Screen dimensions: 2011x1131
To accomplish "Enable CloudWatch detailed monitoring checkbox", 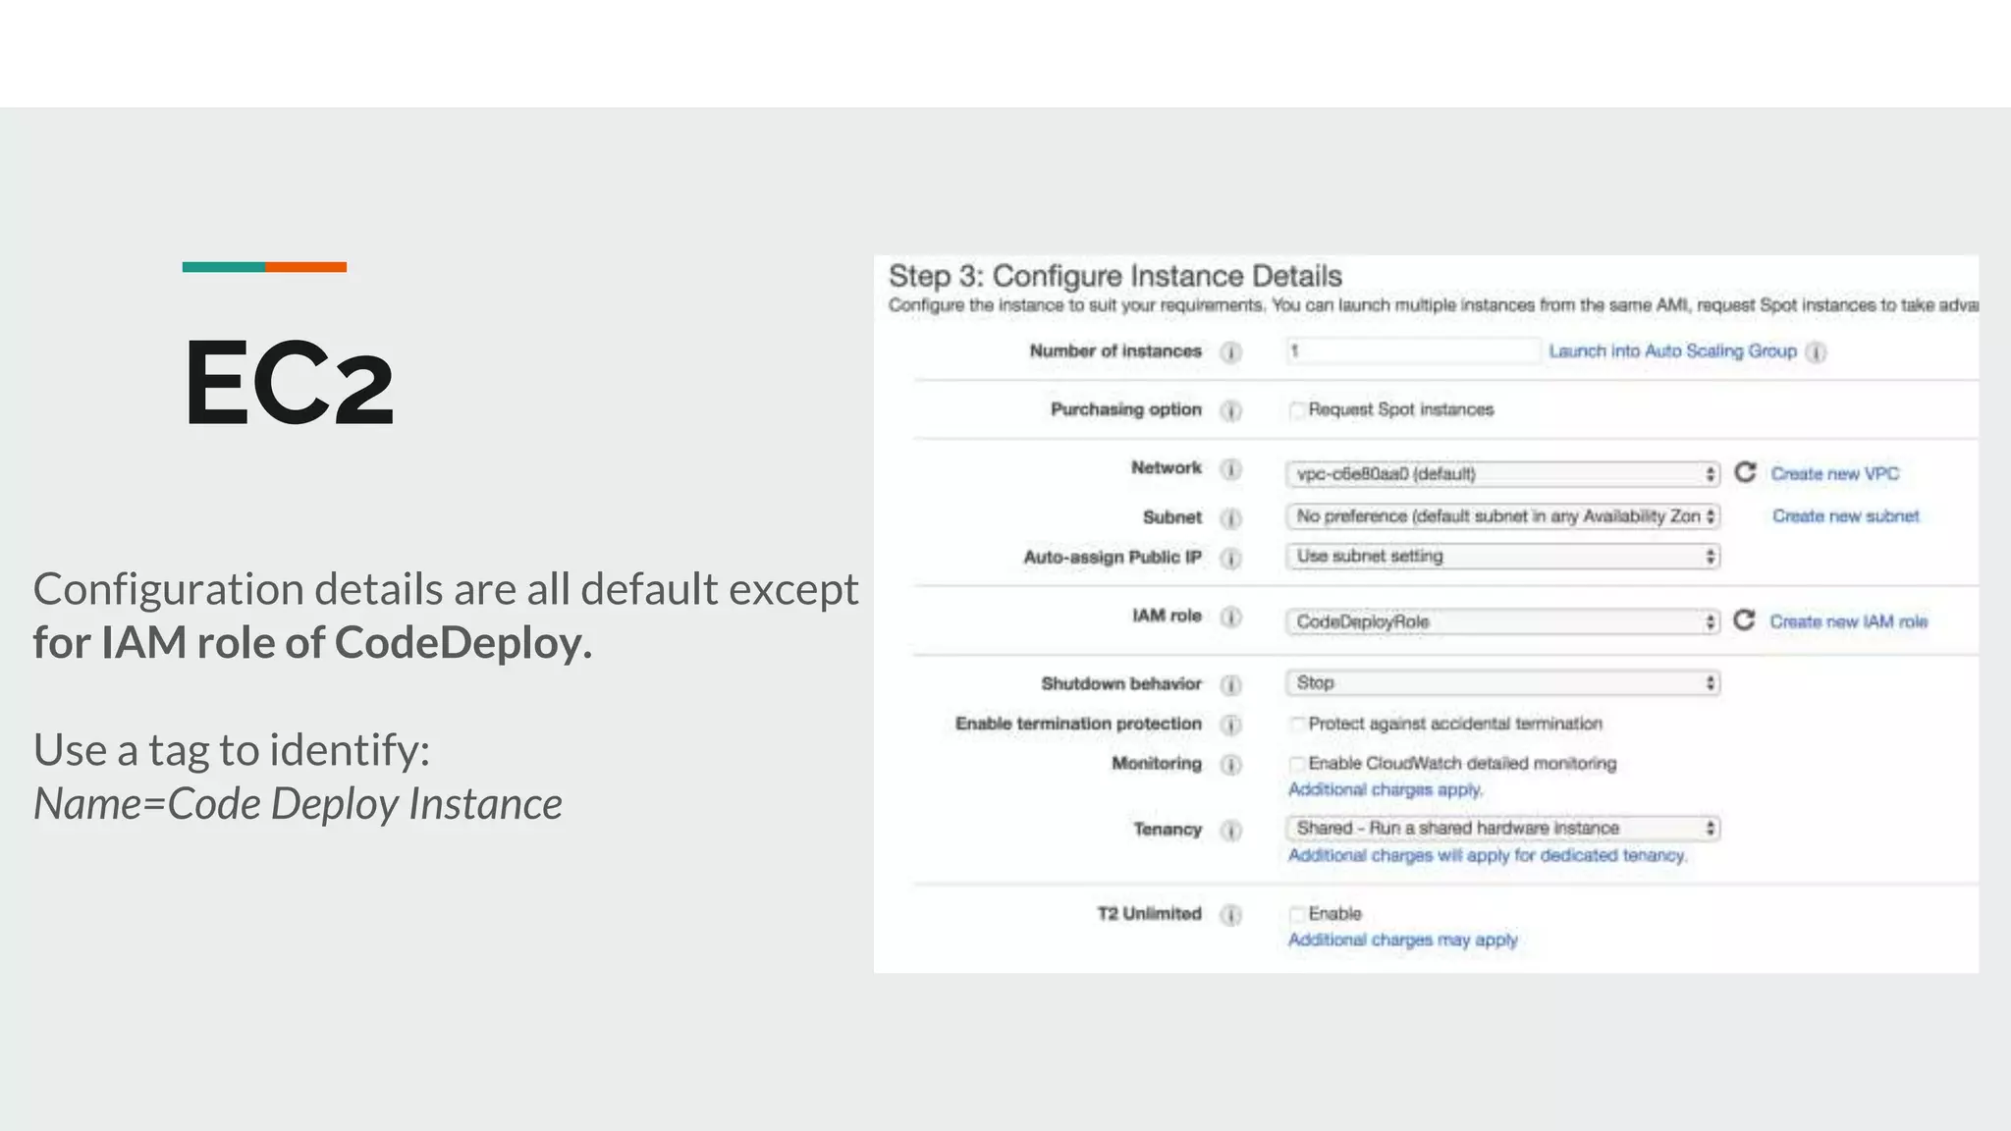I will pyautogui.click(x=1297, y=764).
